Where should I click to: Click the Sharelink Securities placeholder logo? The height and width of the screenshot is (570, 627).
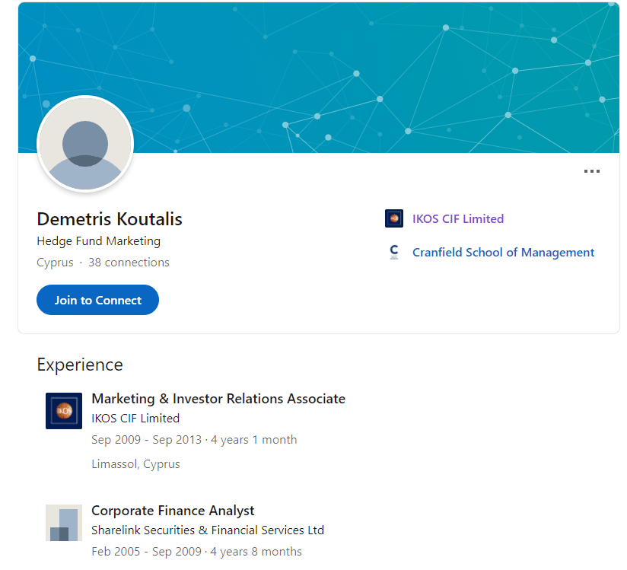64,523
